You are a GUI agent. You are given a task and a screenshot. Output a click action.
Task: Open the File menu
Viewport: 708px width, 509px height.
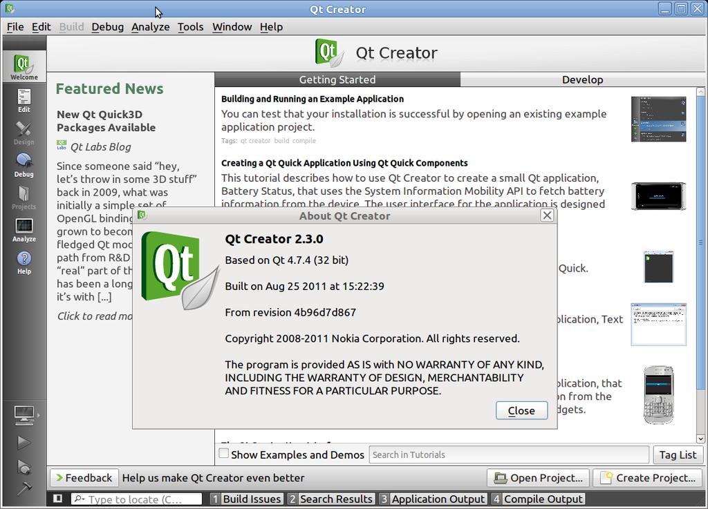pyautogui.click(x=15, y=27)
